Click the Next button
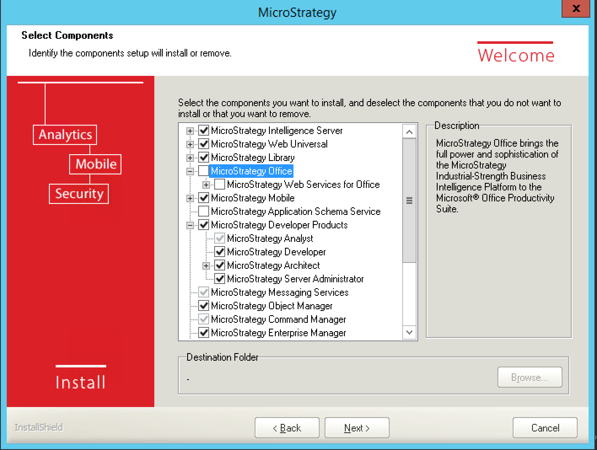Image resolution: width=597 pixels, height=450 pixels. pos(357,428)
